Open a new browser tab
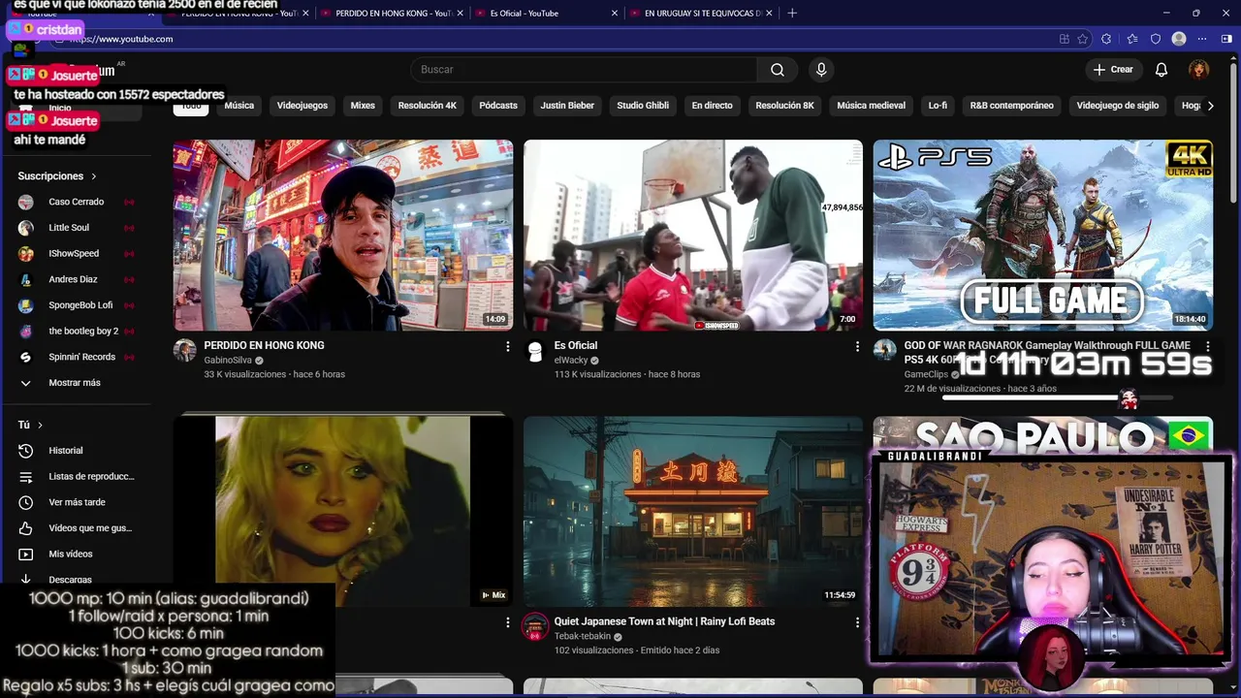The image size is (1241, 698). 792,13
